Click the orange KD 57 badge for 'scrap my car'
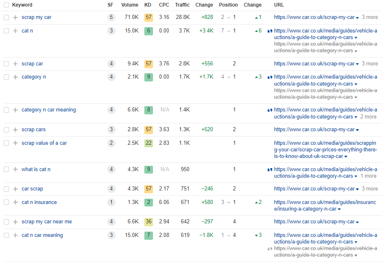 click(x=148, y=17)
